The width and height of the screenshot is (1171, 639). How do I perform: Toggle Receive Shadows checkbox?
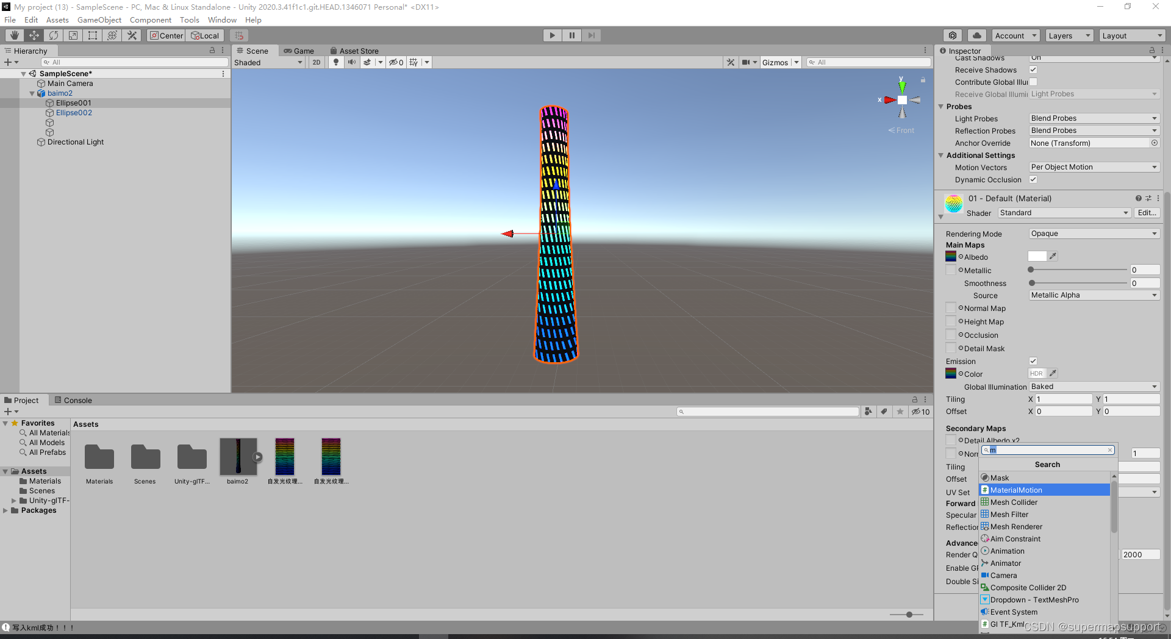[x=1033, y=70]
